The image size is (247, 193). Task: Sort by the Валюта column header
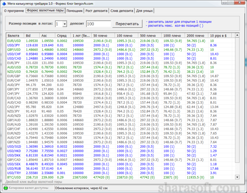click(15, 35)
